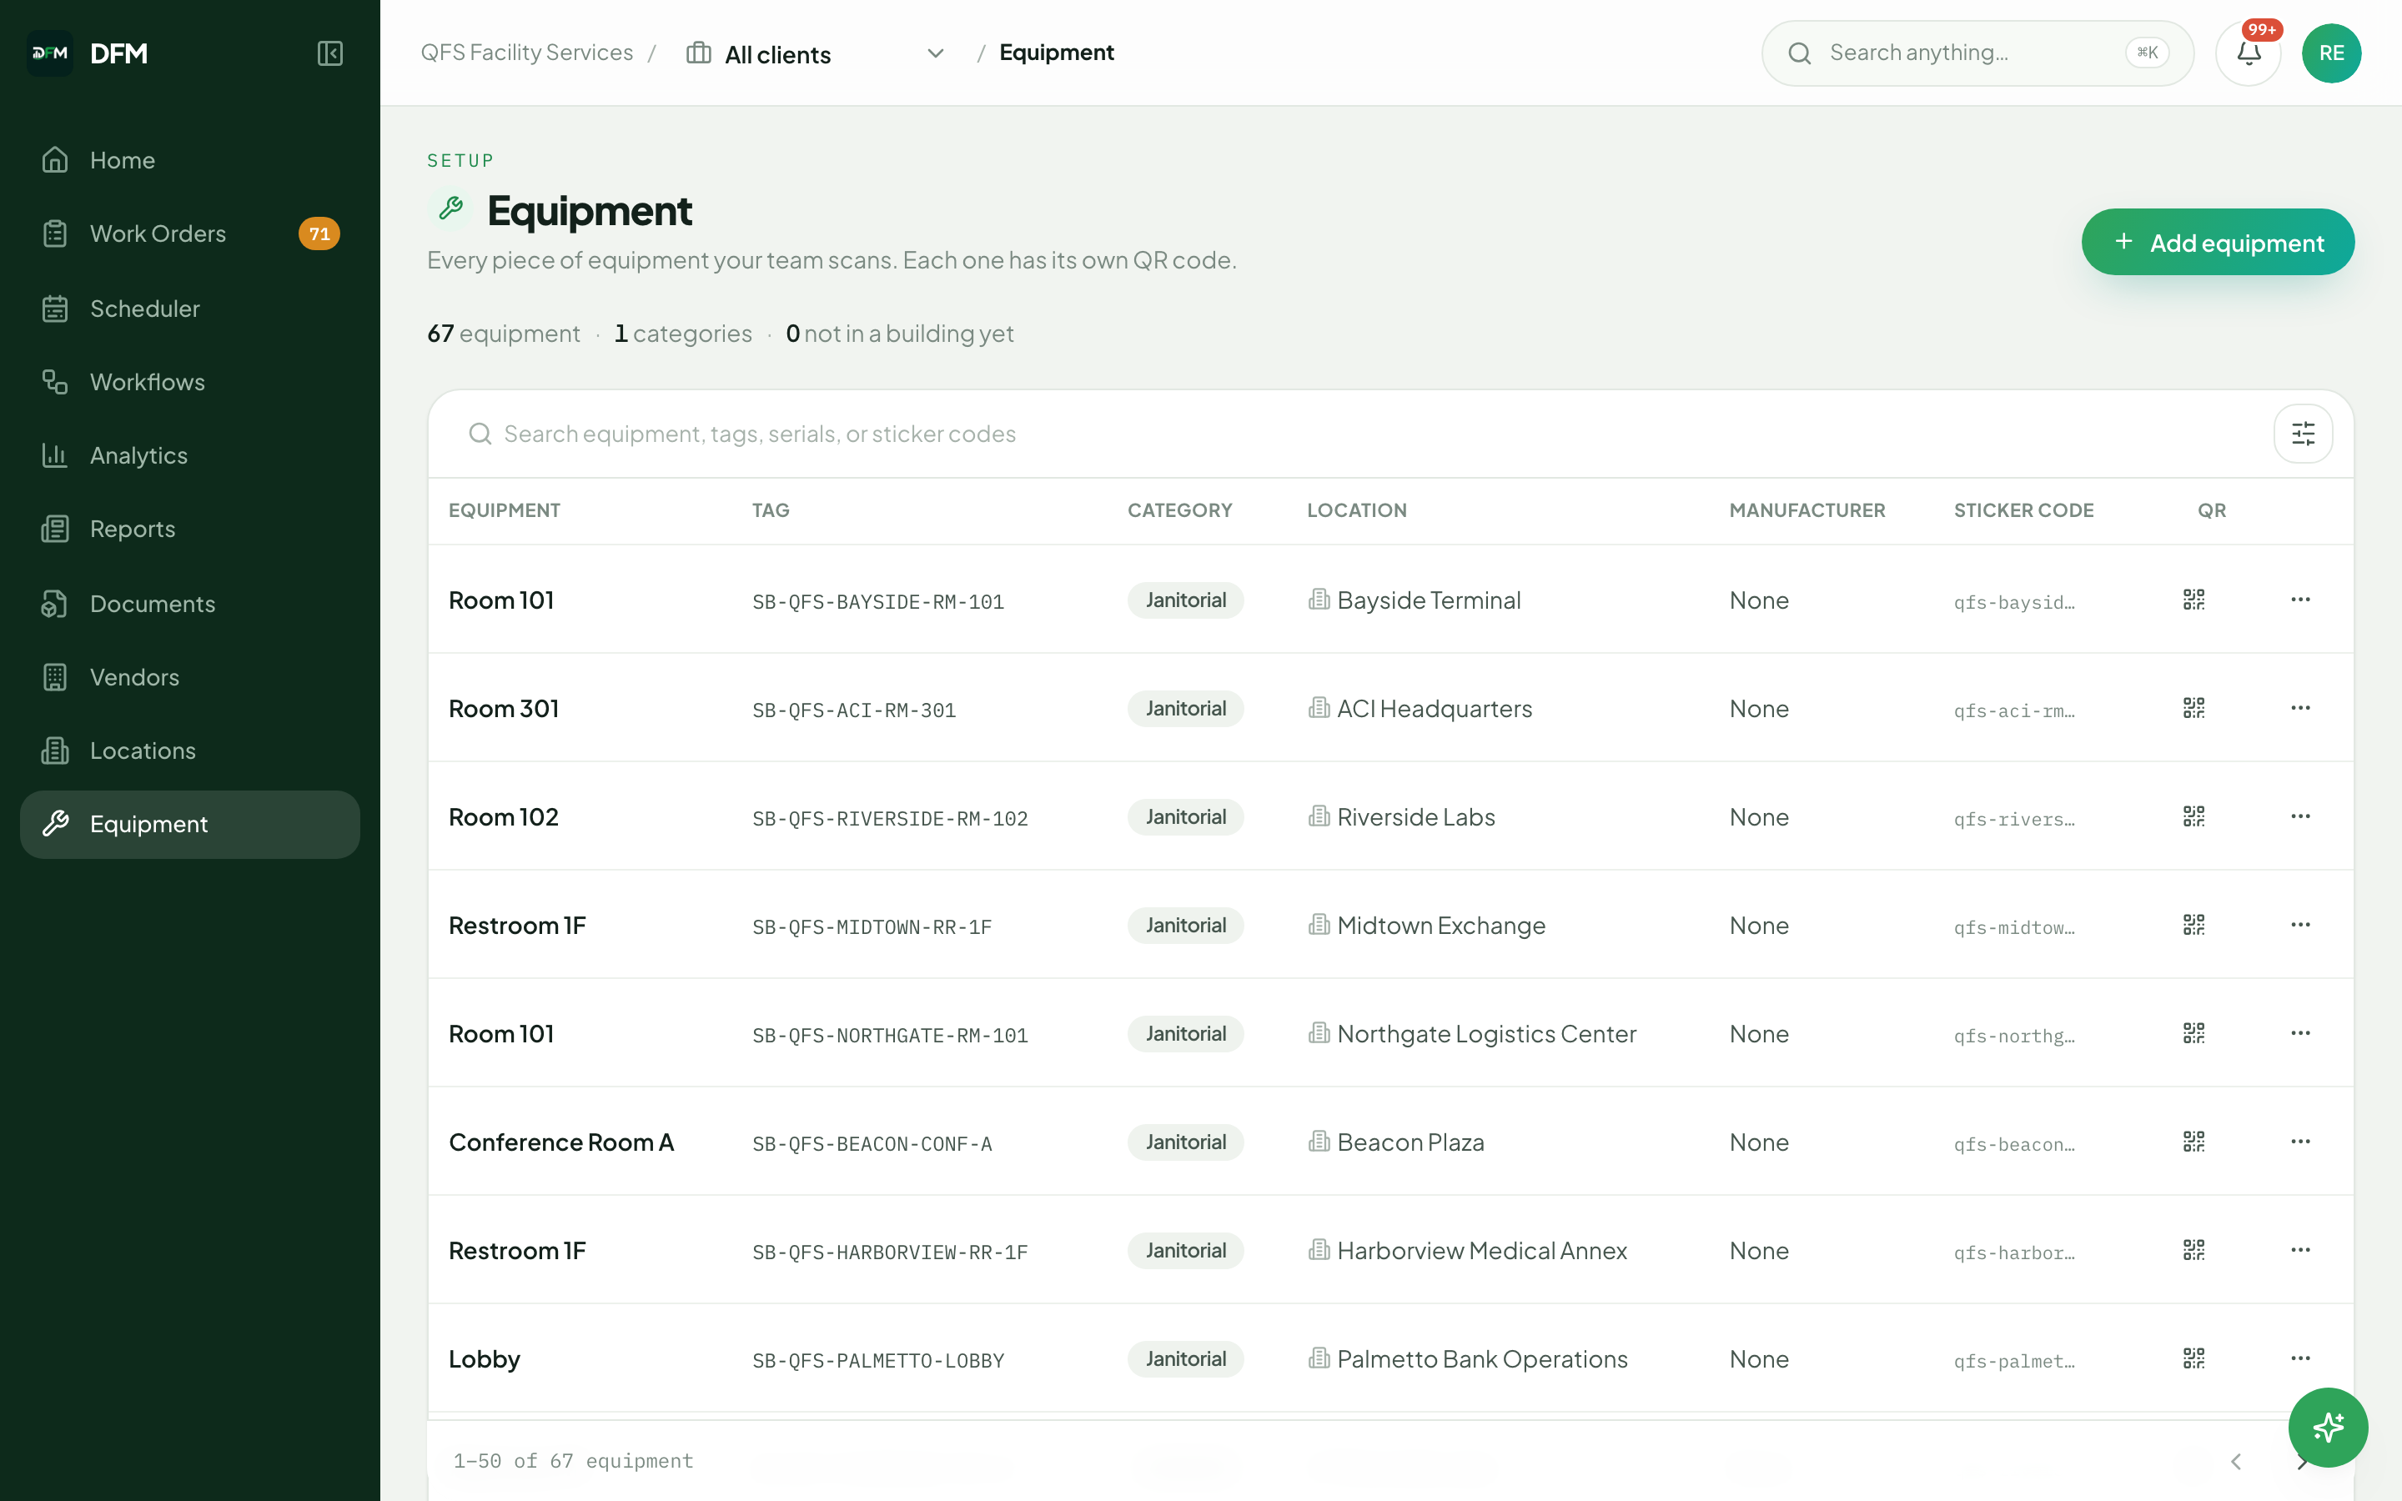Screen dimensions: 2402x1501
Task: Open Reports section
Action: (x=189, y=530)
